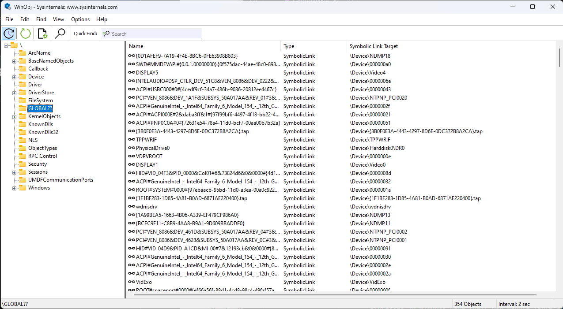Toggle the auto-refresh clock toolbar button
The image size is (563, 309).
(x=9, y=34)
